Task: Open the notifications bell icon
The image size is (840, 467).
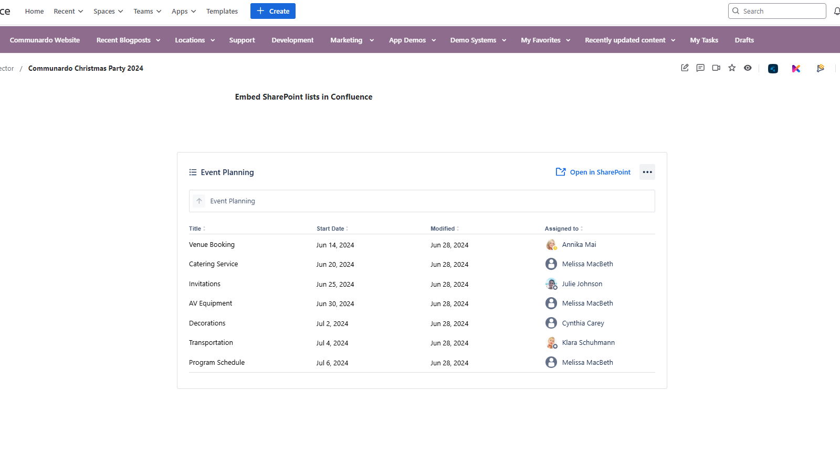Action: pos(837,11)
